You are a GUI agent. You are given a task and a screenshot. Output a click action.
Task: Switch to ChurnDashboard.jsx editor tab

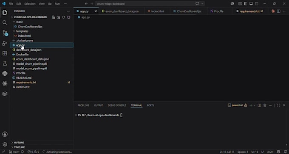[189, 11]
